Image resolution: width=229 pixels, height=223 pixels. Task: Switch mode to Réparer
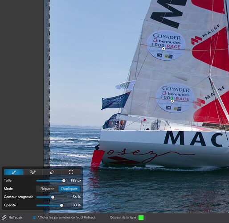47,189
